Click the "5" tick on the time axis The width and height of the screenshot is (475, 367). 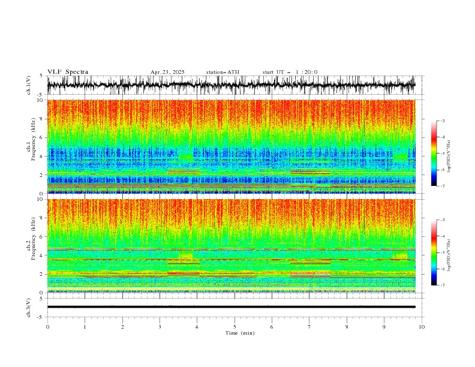pos(235,327)
